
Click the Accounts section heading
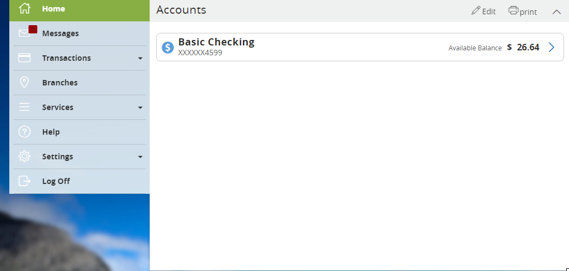(x=181, y=10)
